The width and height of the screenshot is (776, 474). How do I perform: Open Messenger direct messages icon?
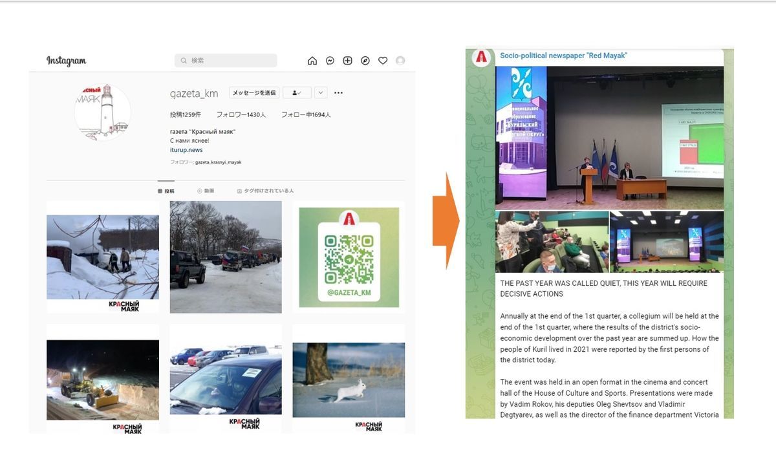pyautogui.click(x=330, y=61)
